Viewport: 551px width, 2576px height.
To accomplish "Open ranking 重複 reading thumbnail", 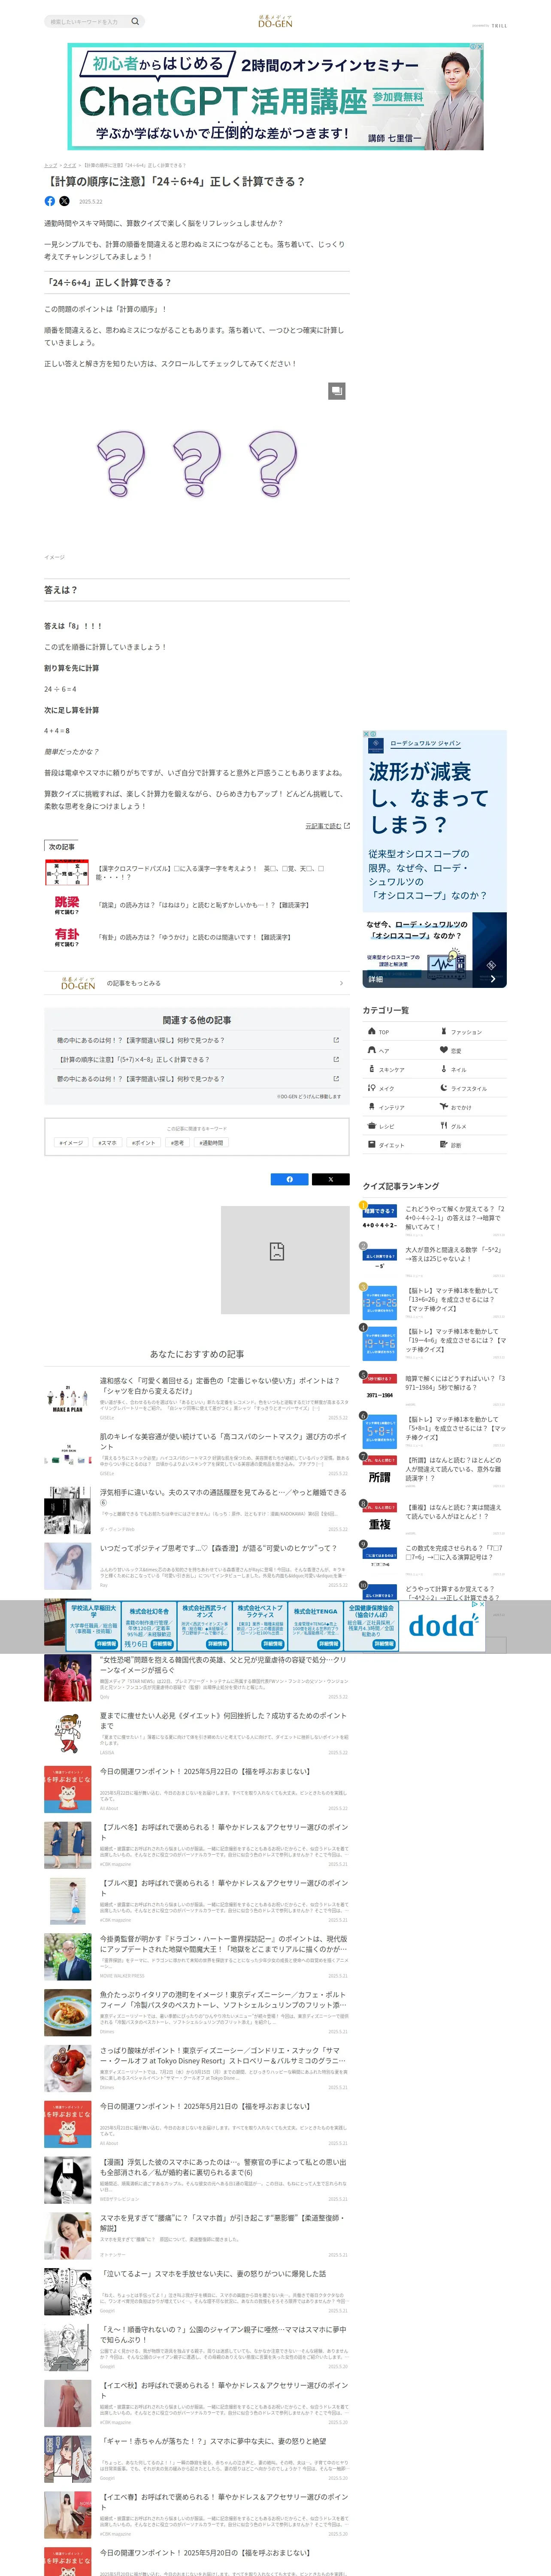I will click(380, 1520).
